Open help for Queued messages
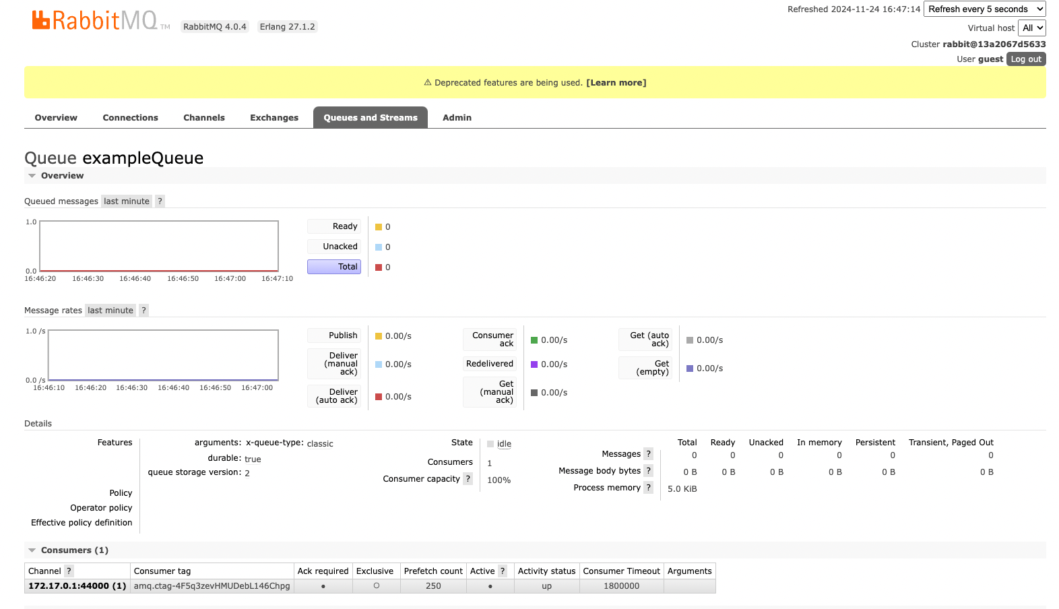 (160, 201)
